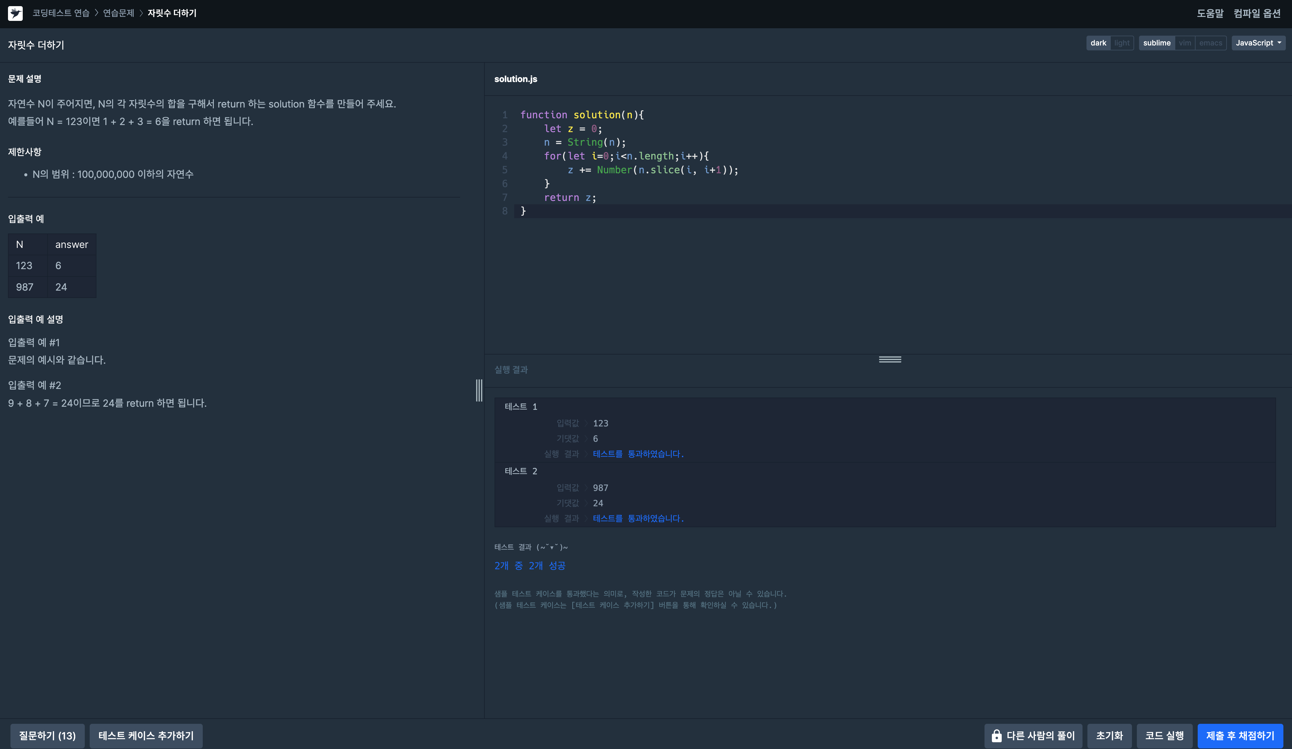Image resolution: width=1292 pixels, height=749 pixels.
Task: Switch editor theme to dark
Action: pyautogui.click(x=1098, y=43)
